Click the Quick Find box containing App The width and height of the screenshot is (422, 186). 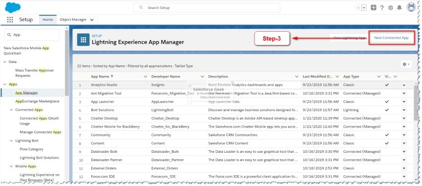click(32, 35)
